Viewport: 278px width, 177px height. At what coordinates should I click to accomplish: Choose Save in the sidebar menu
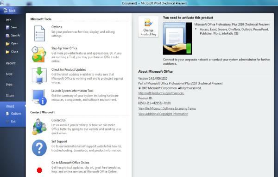[x=14, y=27]
